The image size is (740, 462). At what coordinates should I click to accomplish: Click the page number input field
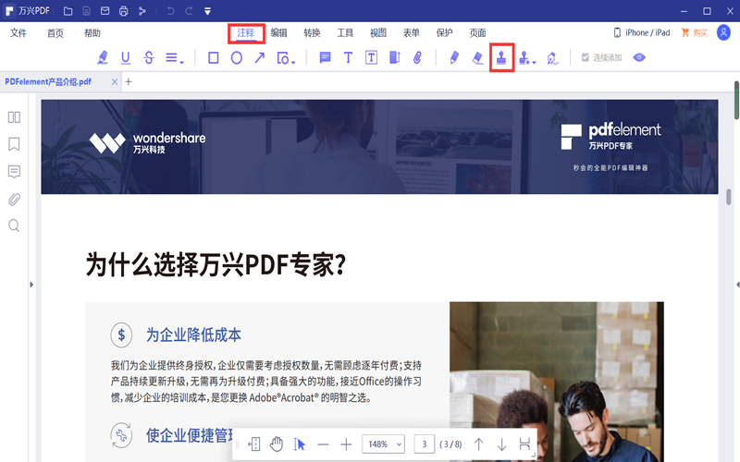pos(424,444)
